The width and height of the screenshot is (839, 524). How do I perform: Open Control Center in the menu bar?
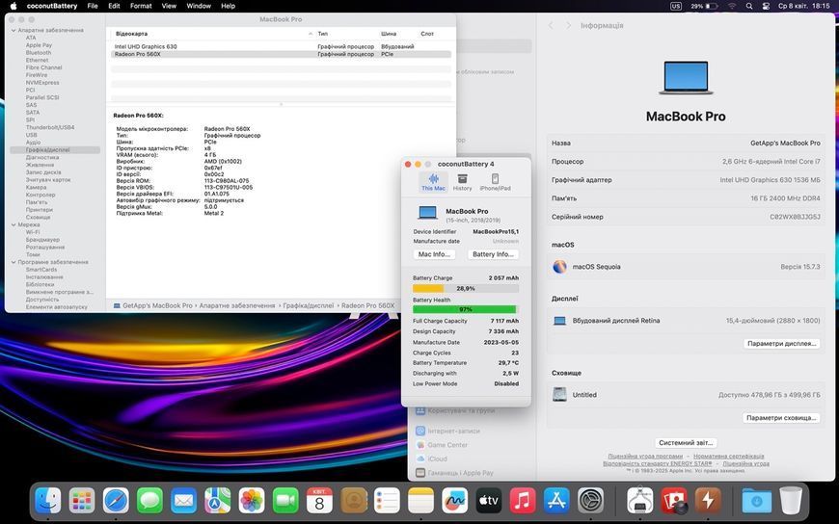click(x=766, y=6)
